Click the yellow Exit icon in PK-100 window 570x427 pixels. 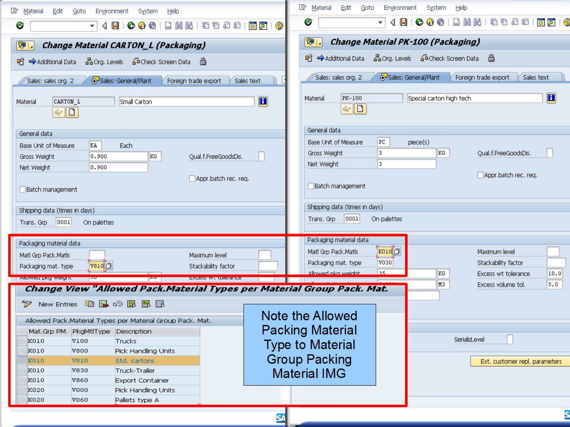[x=430, y=22]
